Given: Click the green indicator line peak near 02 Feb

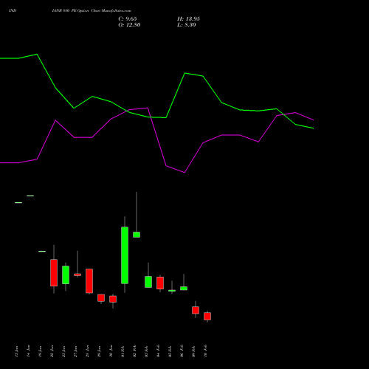Looking at the screenshot, I should [185, 73].
